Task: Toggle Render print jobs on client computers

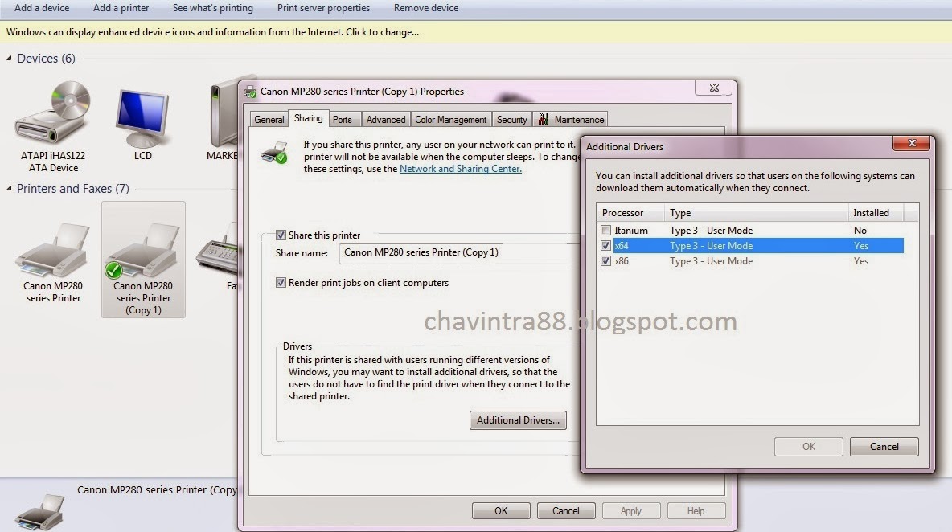Action: click(x=281, y=282)
